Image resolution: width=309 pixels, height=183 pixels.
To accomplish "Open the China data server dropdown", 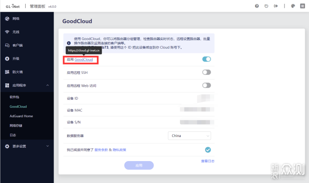I will (x=189, y=136).
